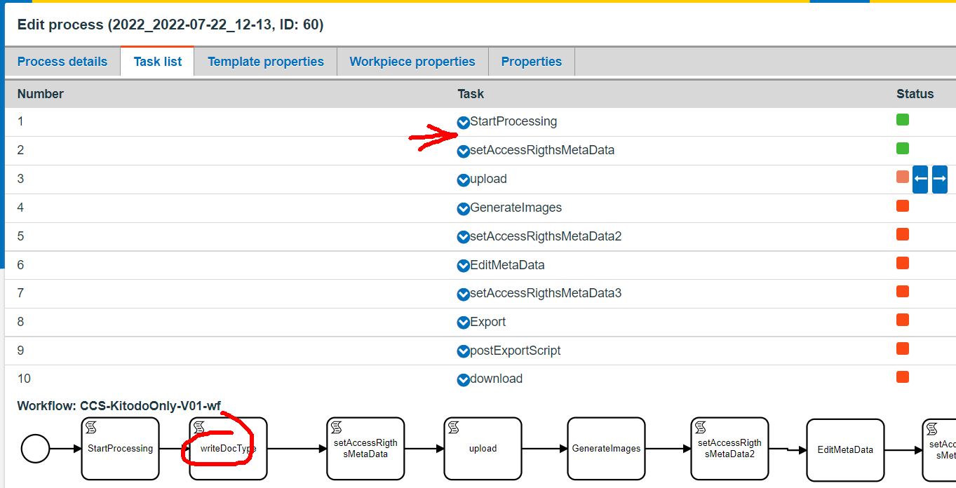Select the script icon on setAccessRigthsMetaData node
956x488 pixels.
click(336, 426)
